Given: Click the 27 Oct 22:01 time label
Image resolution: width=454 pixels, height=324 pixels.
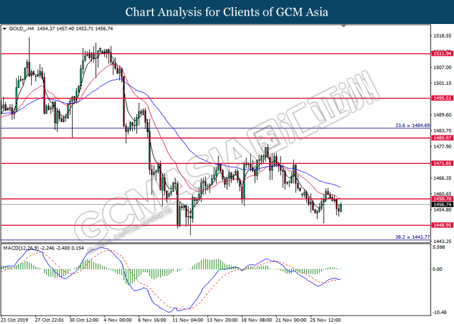Looking at the screenshot, I should click(49, 320).
